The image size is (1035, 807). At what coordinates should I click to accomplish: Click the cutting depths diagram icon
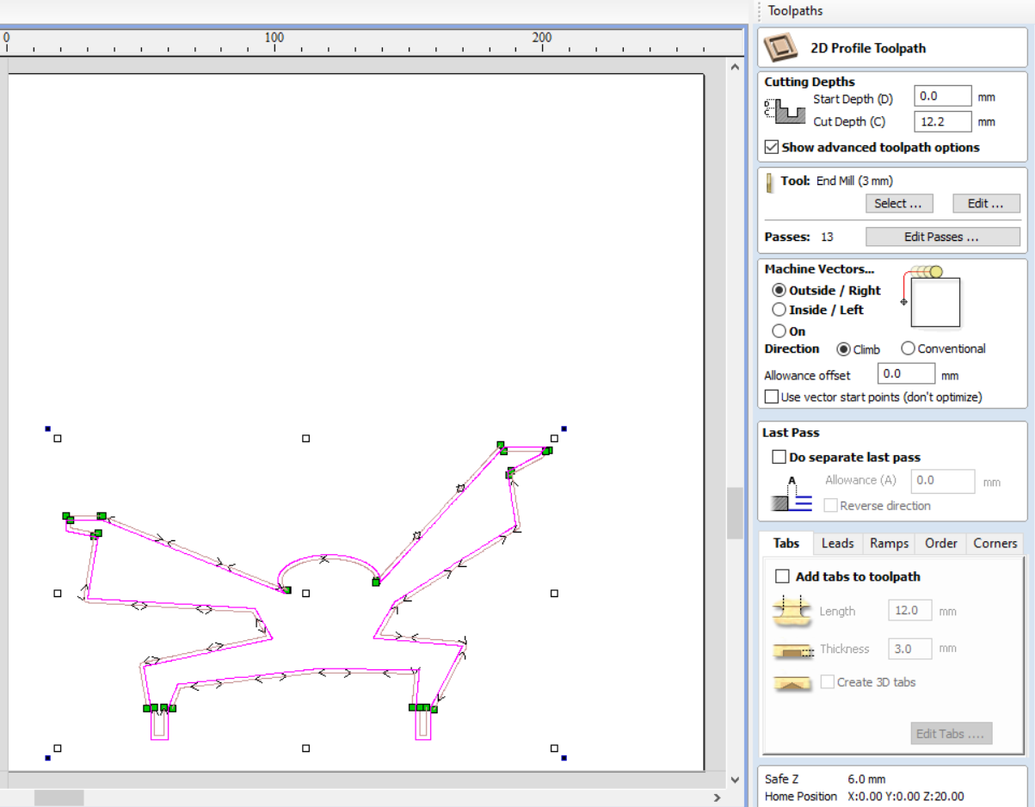[783, 110]
